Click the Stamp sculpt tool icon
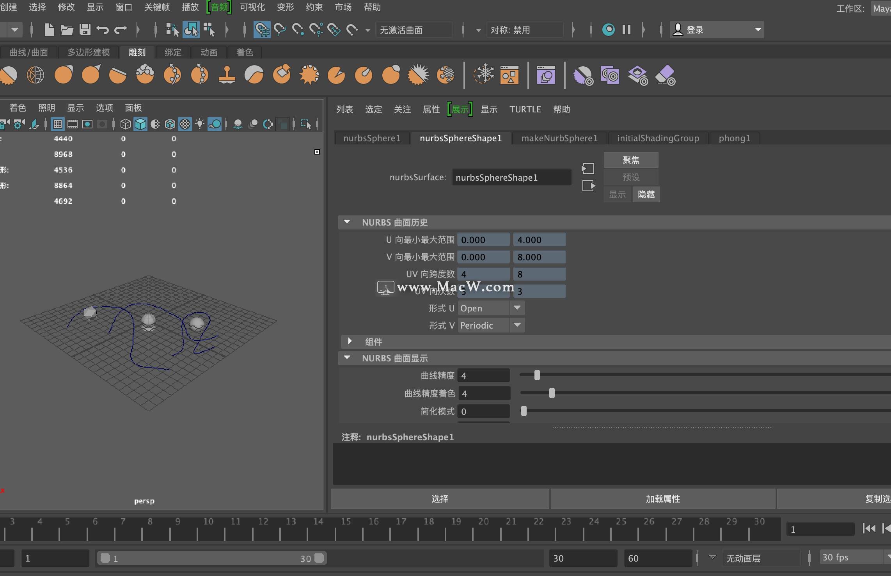This screenshot has width=891, height=576. point(227,75)
